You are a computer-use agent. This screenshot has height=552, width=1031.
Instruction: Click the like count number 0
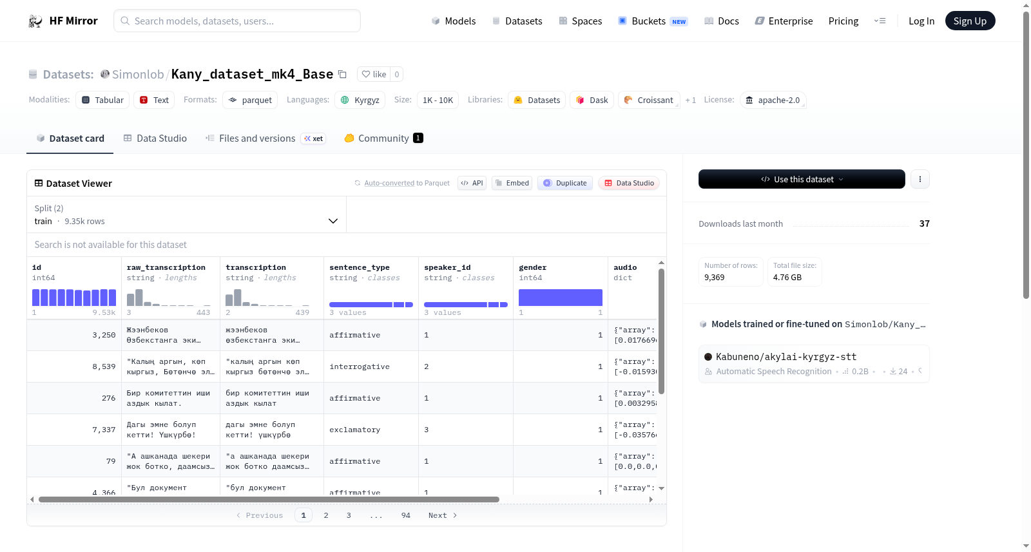(397, 74)
